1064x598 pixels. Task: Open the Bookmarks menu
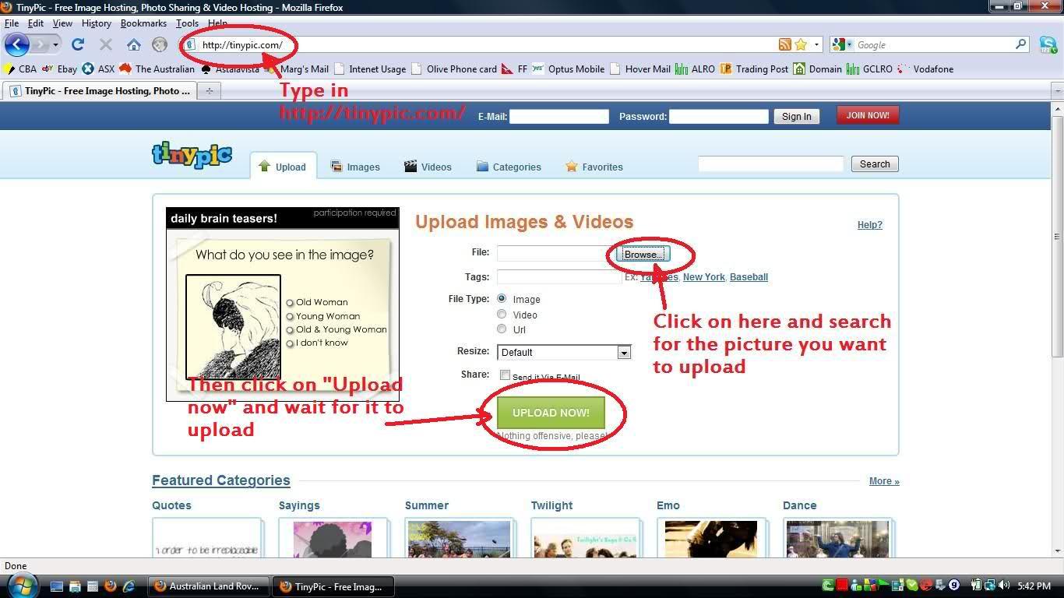[x=143, y=23]
